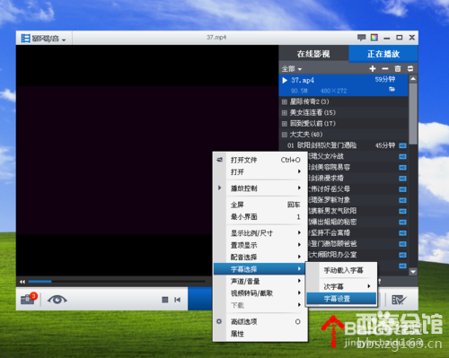
Task: Click the playlist scrollbar thumb
Action: (413, 113)
